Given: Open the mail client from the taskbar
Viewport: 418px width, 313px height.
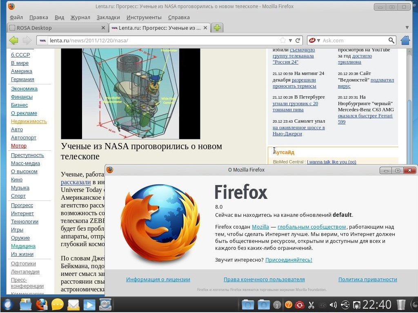Looking at the screenshot, I should click(x=73, y=305).
